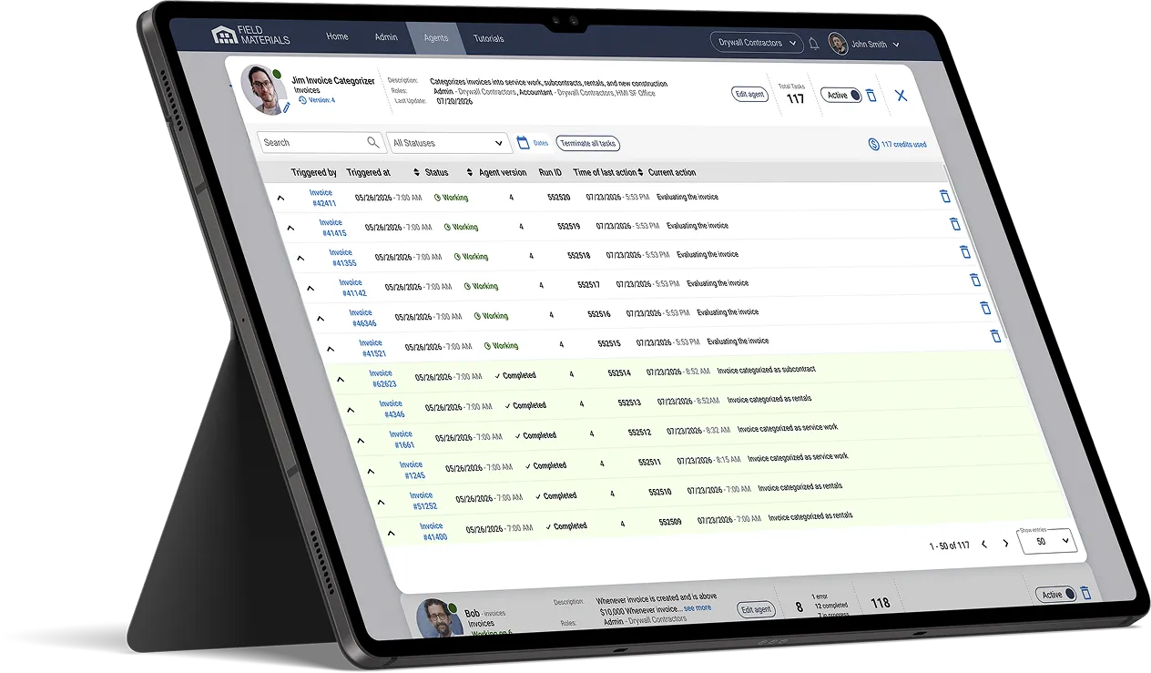Viewport: 1151px width, 673px height.
Task: Collapse the Invoice #41400 row
Action: click(x=391, y=532)
